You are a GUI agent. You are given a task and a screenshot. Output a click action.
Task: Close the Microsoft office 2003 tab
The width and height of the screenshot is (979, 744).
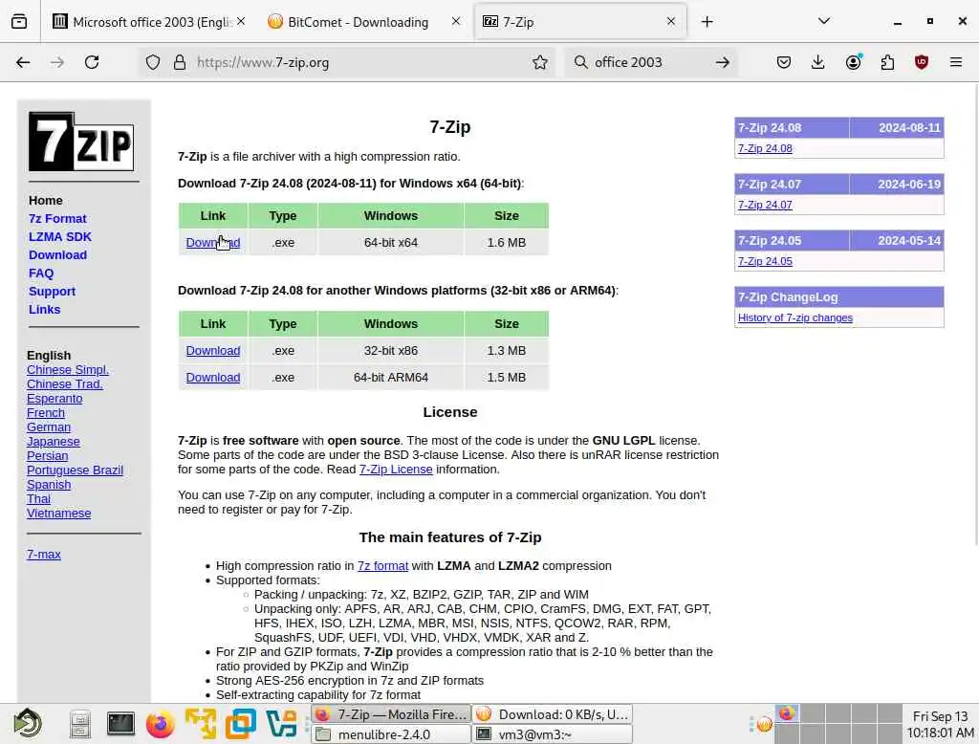tap(241, 21)
